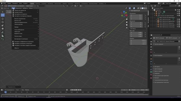Open the Object Mode dropdown
This screenshot has width=181, height=101.
pos(6,8)
